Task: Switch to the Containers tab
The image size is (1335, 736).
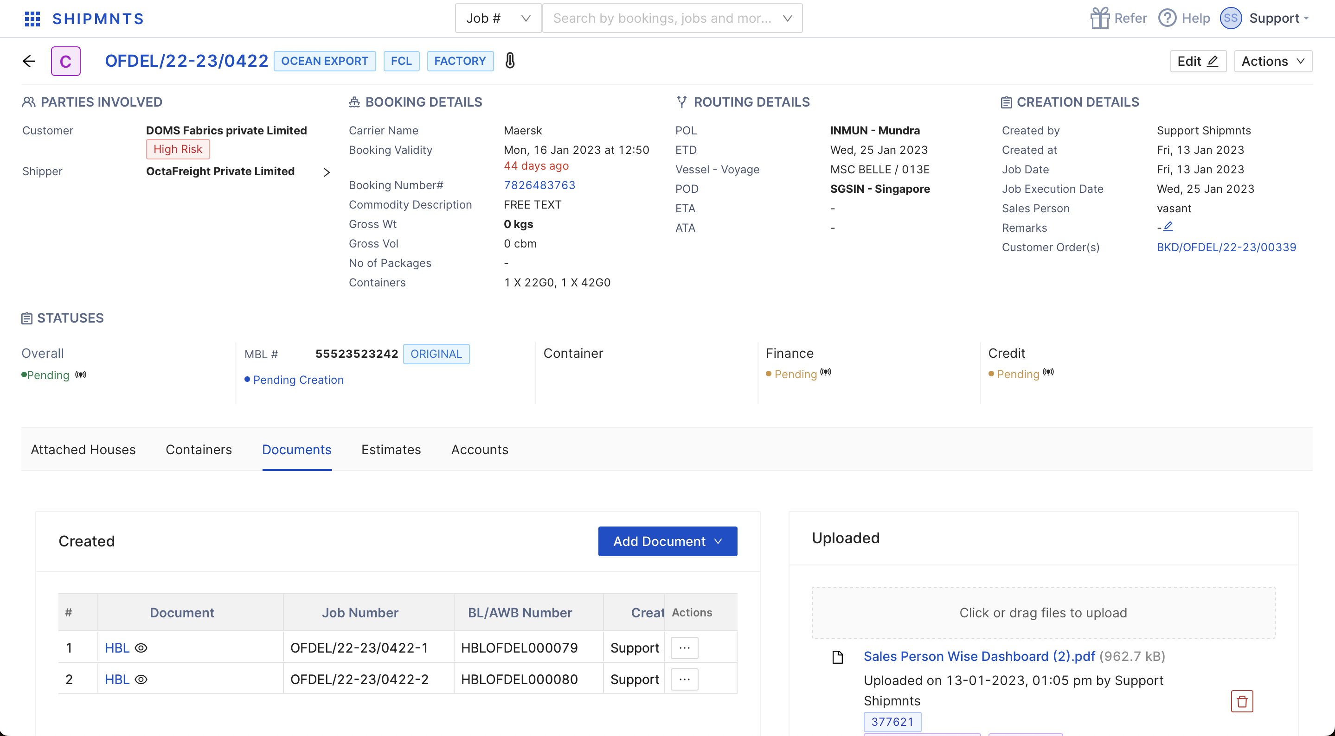Action: pos(199,450)
